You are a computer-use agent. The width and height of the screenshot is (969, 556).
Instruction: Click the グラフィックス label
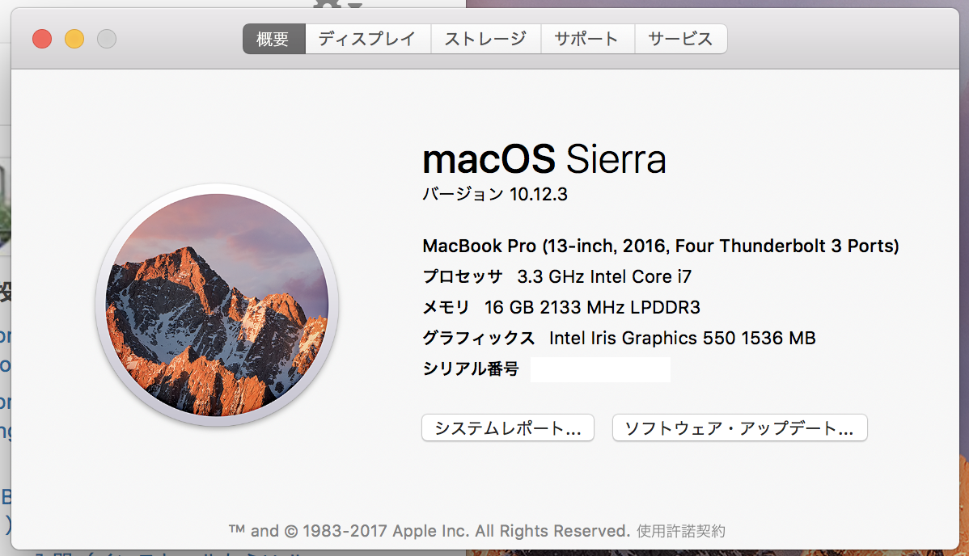[479, 338]
